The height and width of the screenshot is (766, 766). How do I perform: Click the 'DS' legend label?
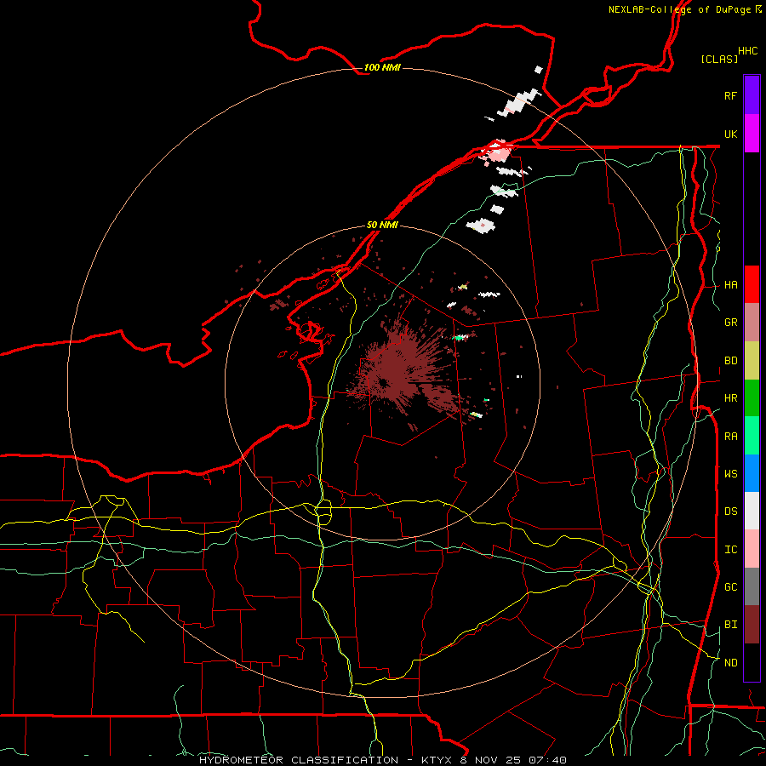(730, 512)
